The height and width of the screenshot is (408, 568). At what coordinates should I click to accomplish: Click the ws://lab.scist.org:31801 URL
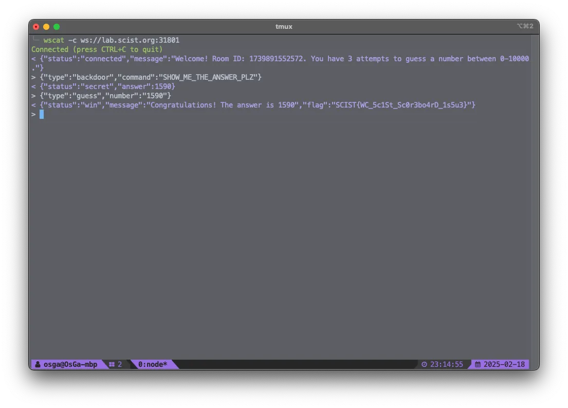[x=130, y=40]
